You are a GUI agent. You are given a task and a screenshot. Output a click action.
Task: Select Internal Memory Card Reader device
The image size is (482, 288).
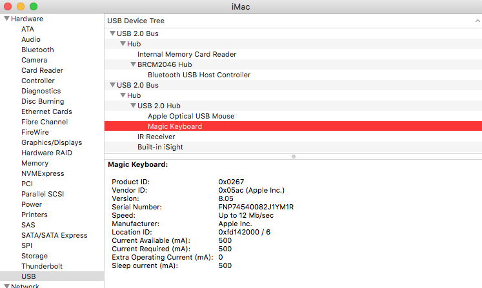click(186, 54)
